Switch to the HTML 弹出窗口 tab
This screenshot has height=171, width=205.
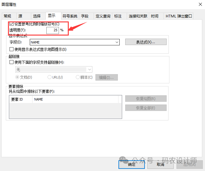pyautogui.click(x=179, y=16)
